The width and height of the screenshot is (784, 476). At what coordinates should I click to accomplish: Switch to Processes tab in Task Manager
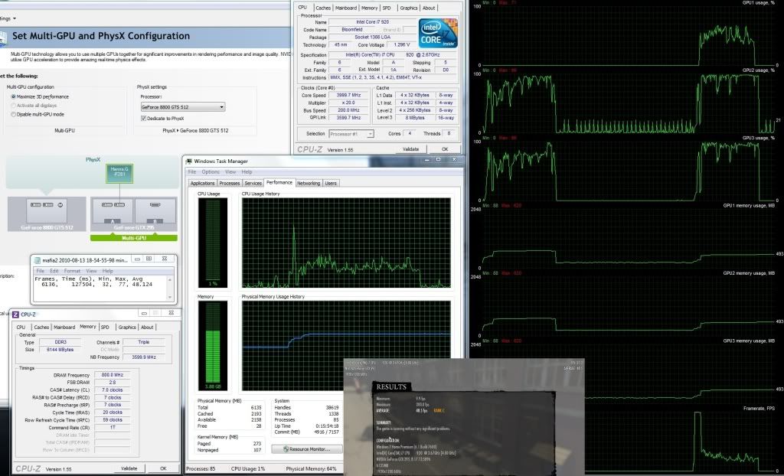[x=230, y=184]
